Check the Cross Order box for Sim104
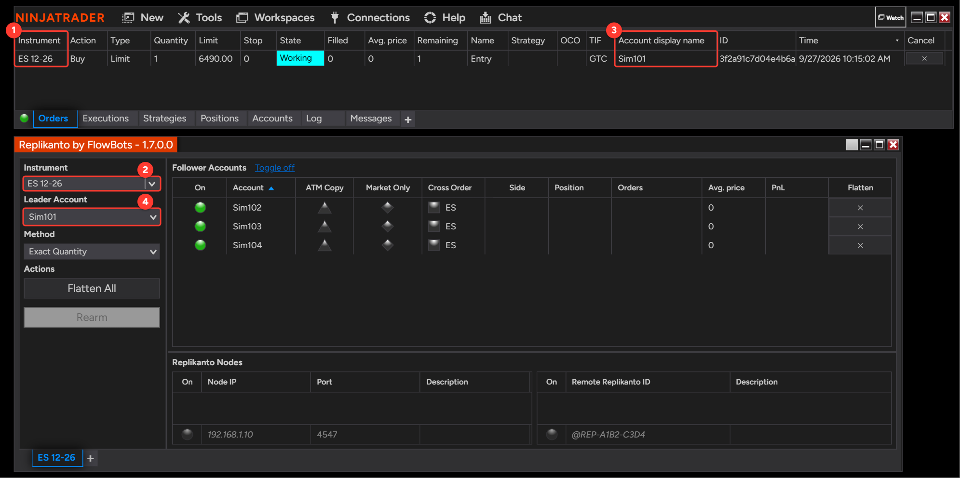 434,245
